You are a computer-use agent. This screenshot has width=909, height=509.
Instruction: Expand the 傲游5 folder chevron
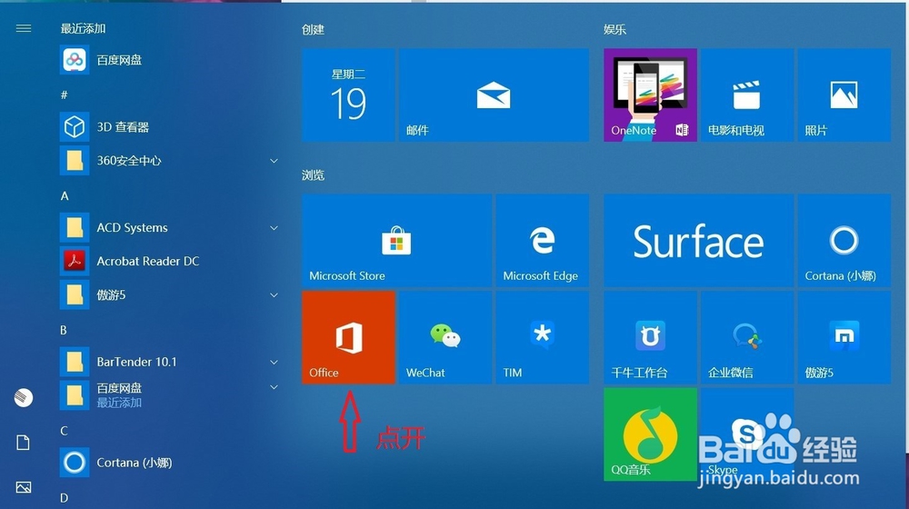(274, 295)
